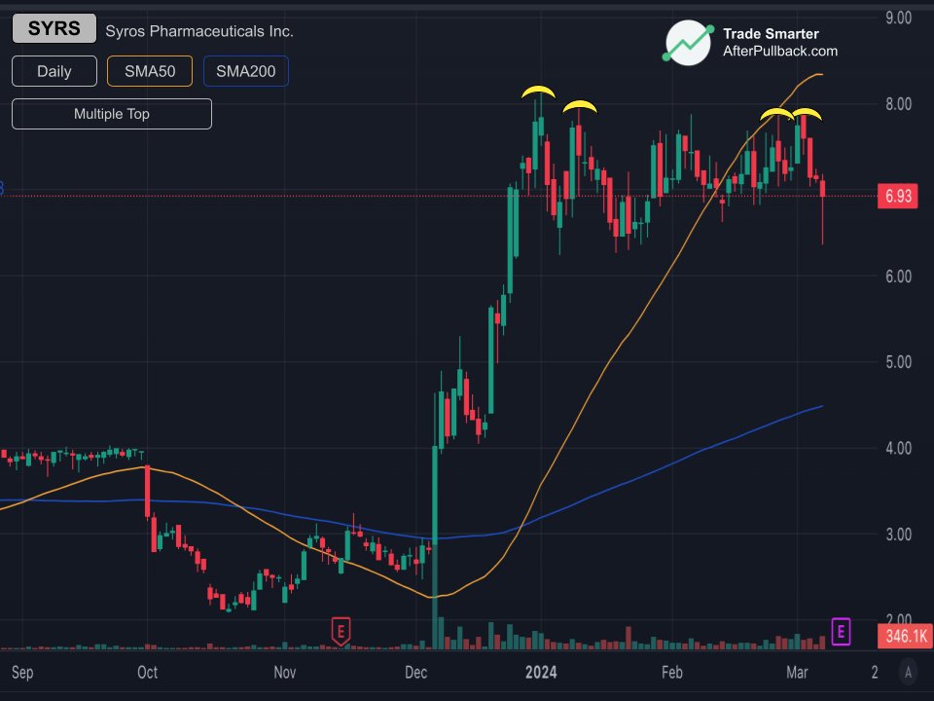This screenshot has height=701, width=934.
Task: Click the Sep date axis label
Action: click(x=22, y=673)
